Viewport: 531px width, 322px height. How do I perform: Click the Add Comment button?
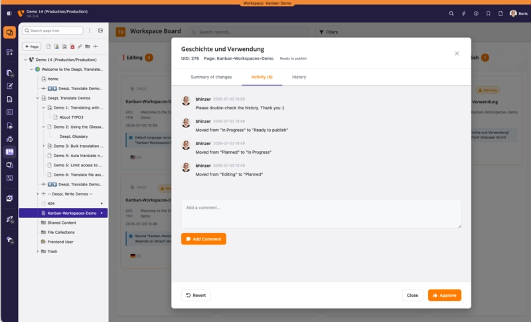point(204,239)
